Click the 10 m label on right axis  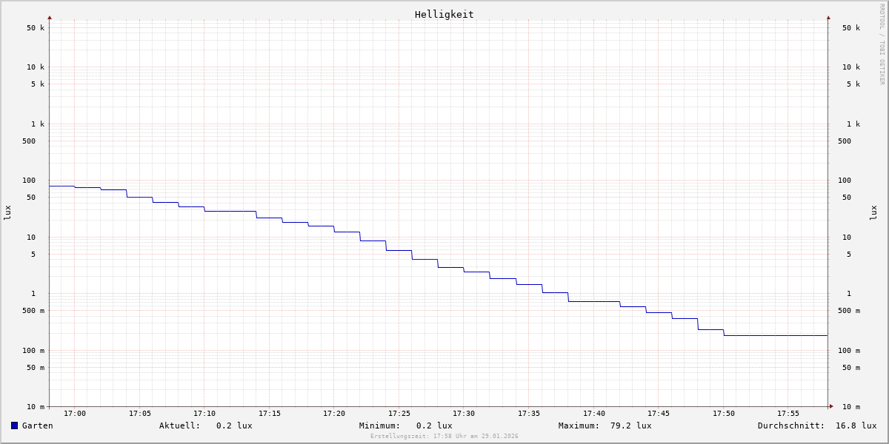click(850, 407)
